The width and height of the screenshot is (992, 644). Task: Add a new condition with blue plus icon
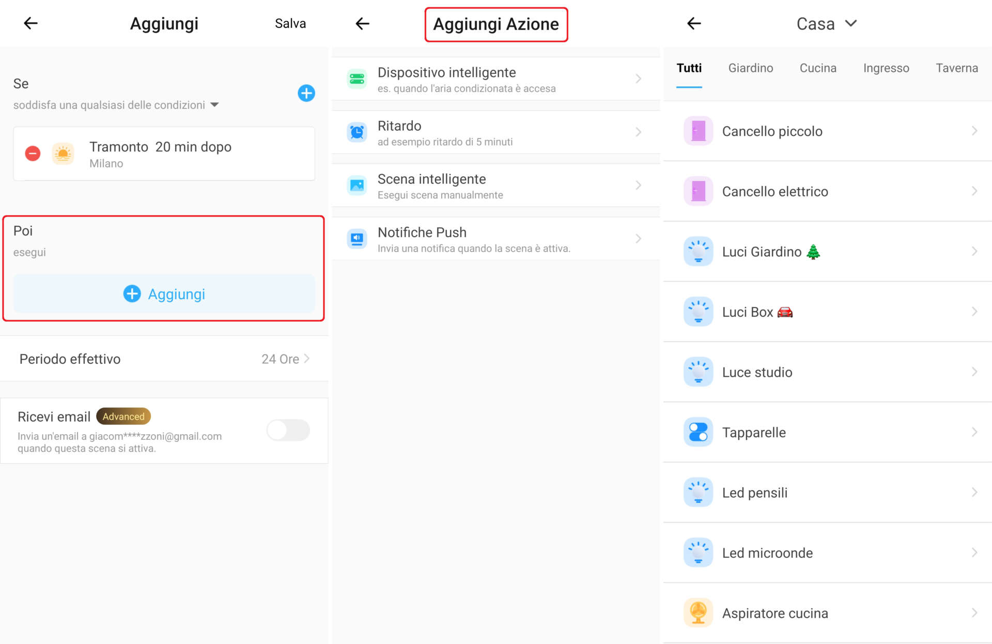tap(306, 93)
